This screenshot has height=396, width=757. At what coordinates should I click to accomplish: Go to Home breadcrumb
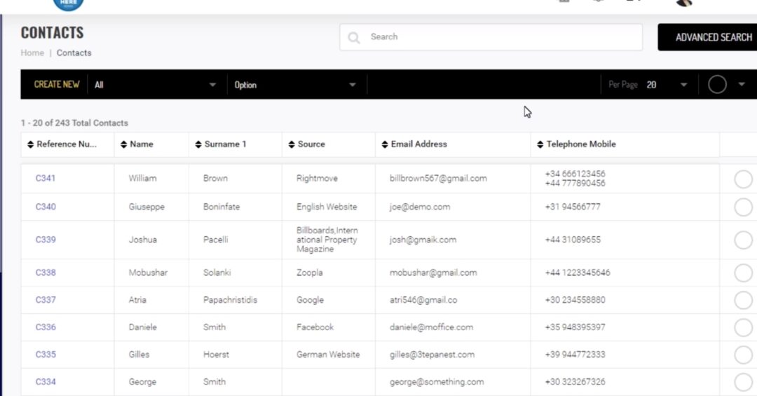32,53
